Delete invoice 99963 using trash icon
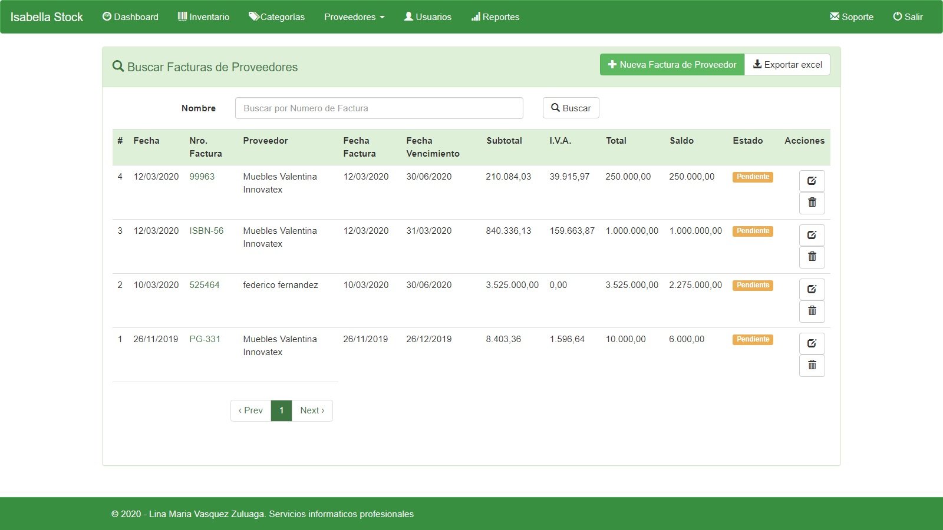Image resolution: width=943 pixels, height=530 pixels. 812,203
